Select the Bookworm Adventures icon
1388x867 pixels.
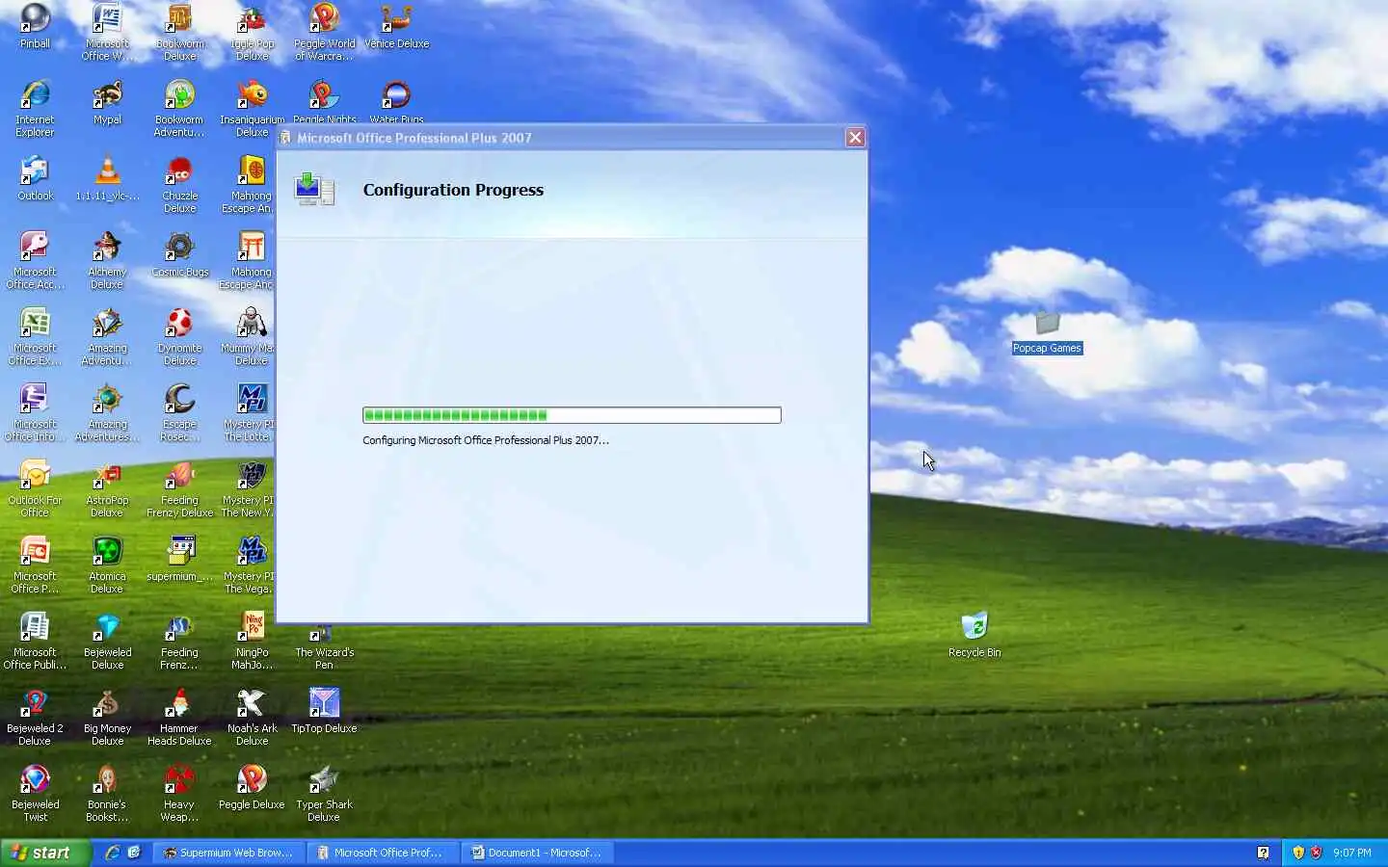click(179, 109)
